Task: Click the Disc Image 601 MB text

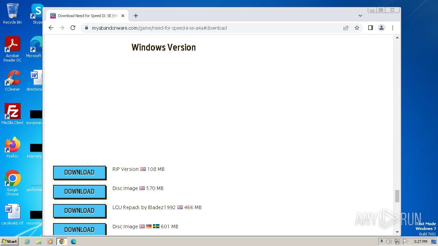Action: 145,227
